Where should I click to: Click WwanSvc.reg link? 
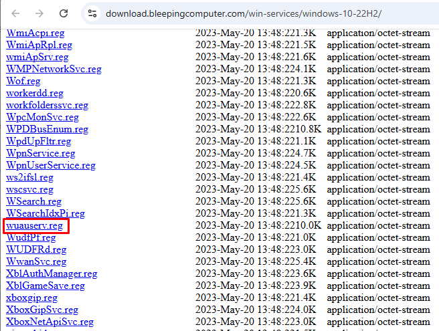[36, 261]
